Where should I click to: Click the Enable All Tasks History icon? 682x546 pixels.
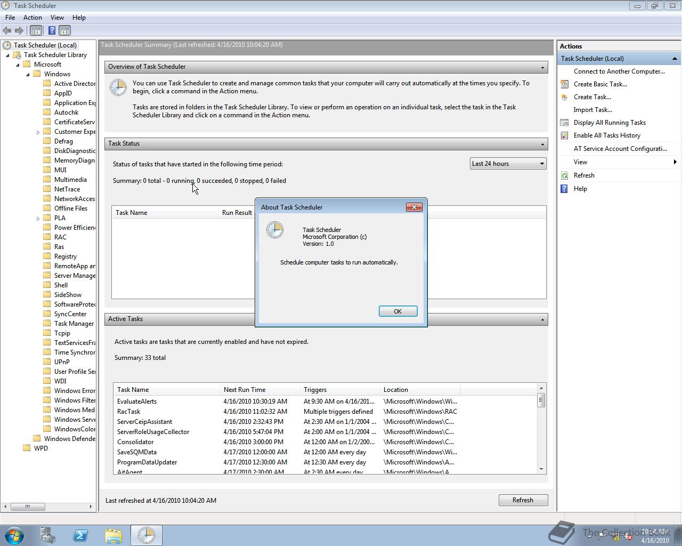pyautogui.click(x=564, y=135)
